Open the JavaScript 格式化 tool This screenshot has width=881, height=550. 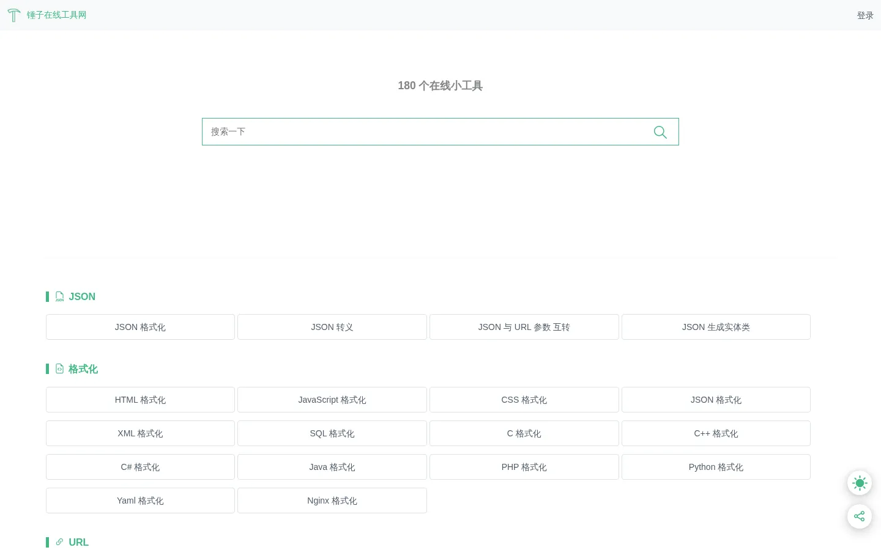pos(332,400)
